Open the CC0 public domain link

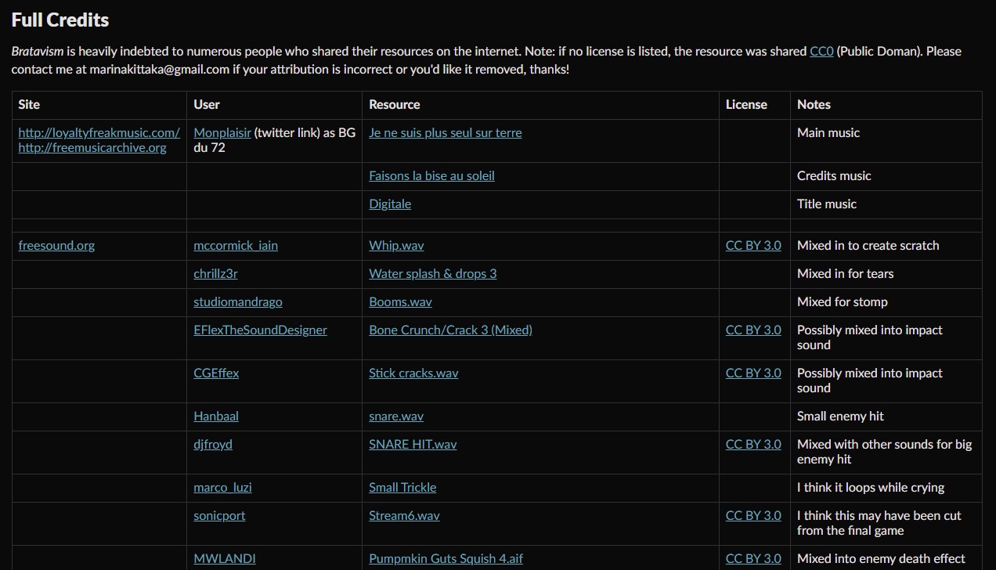pos(821,52)
